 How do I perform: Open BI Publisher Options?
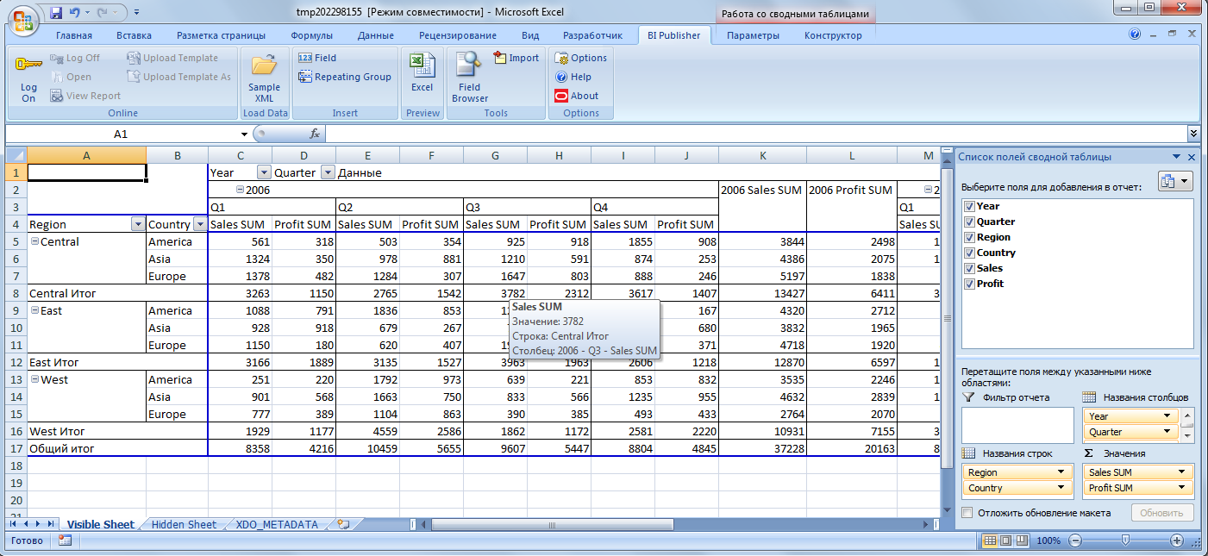pyautogui.click(x=580, y=57)
